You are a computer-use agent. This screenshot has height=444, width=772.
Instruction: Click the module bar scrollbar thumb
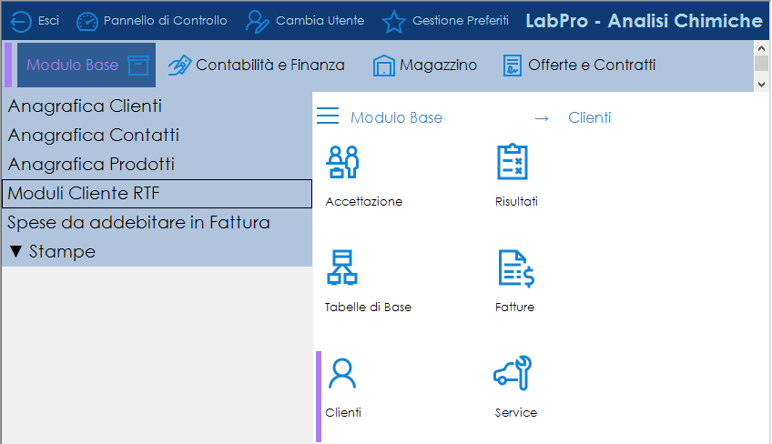pos(761,63)
